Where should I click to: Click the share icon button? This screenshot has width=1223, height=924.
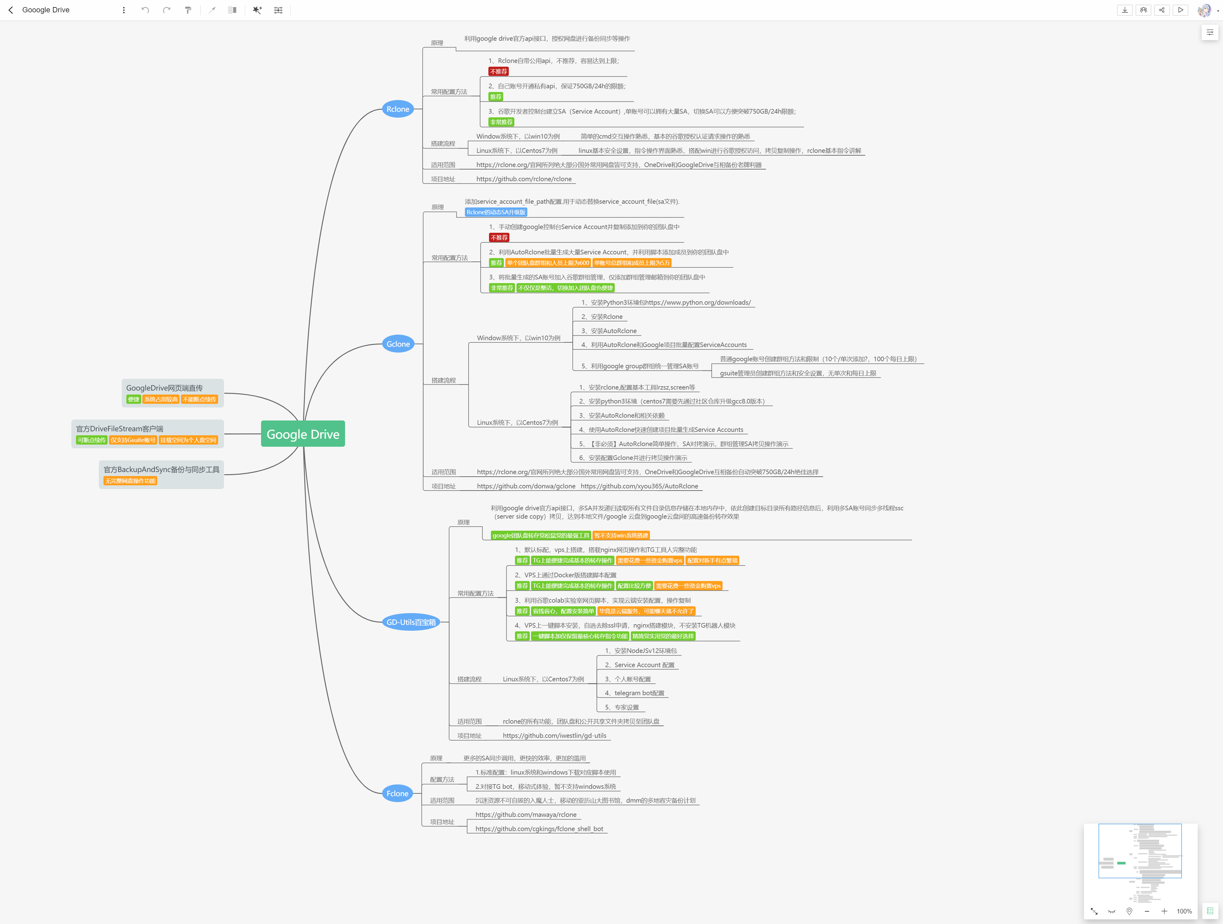[1162, 10]
